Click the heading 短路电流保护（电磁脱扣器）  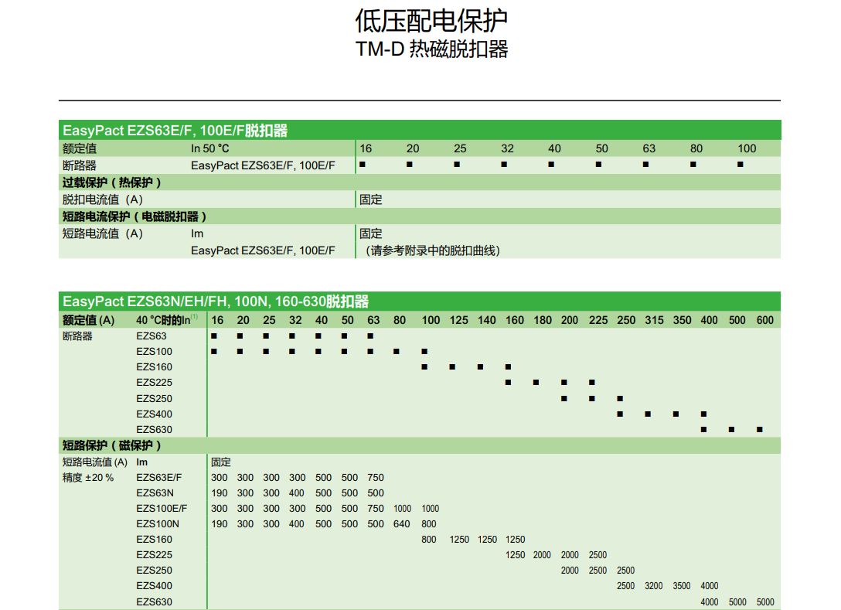[x=134, y=216]
